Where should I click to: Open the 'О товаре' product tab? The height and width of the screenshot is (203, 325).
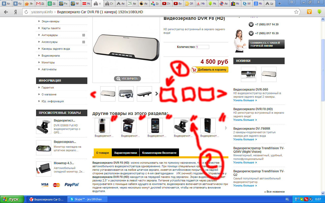click(x=103, y=153)
